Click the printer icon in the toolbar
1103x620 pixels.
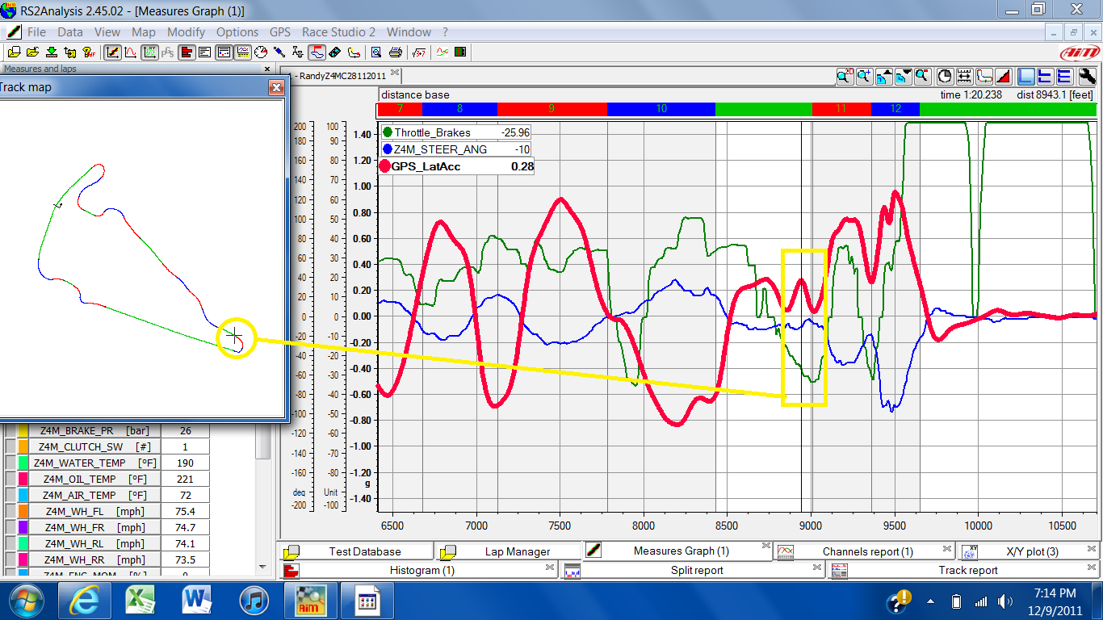point(395,52)
